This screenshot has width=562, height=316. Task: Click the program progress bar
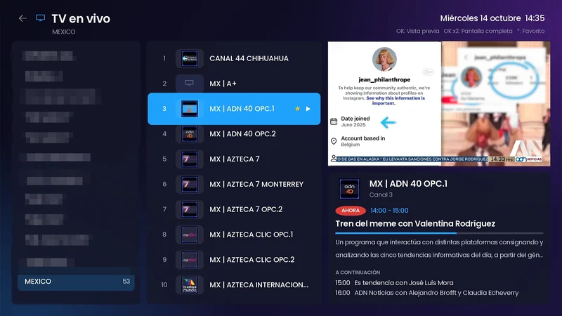point(439,233)
